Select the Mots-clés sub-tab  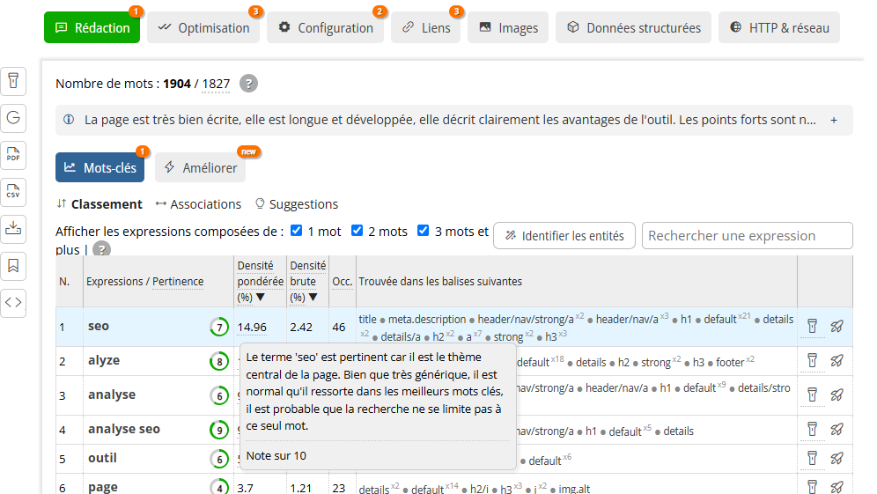click(100, 167)
